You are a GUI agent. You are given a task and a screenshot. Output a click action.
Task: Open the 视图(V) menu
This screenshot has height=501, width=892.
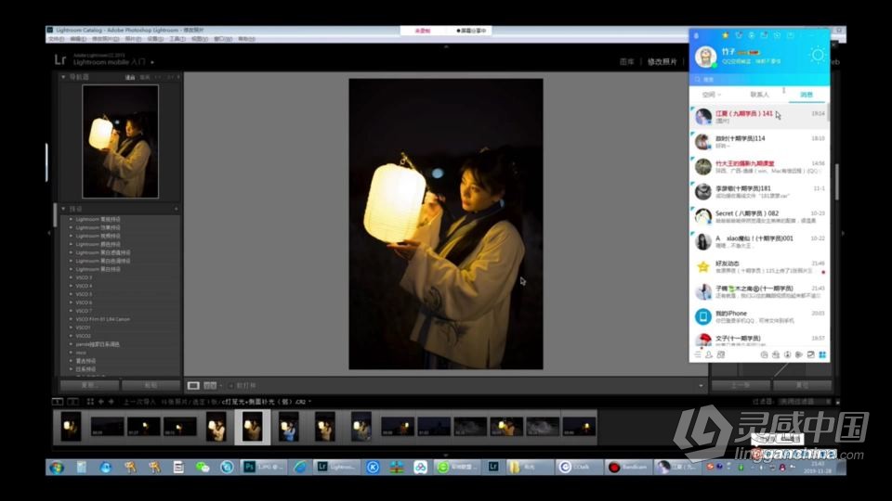199,39
